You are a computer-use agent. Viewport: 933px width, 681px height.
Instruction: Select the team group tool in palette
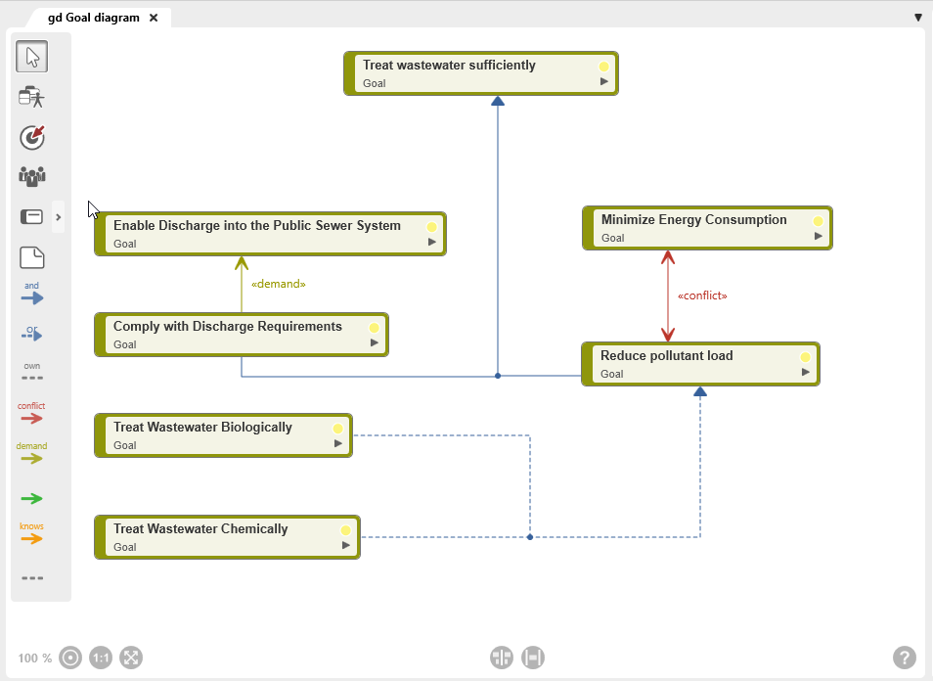tap(31, 176)
